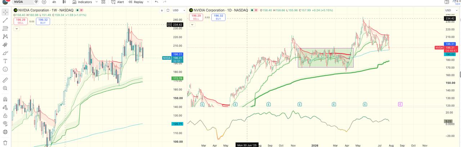
Task: Select the text annotation tool
Action: pos(5,61)
